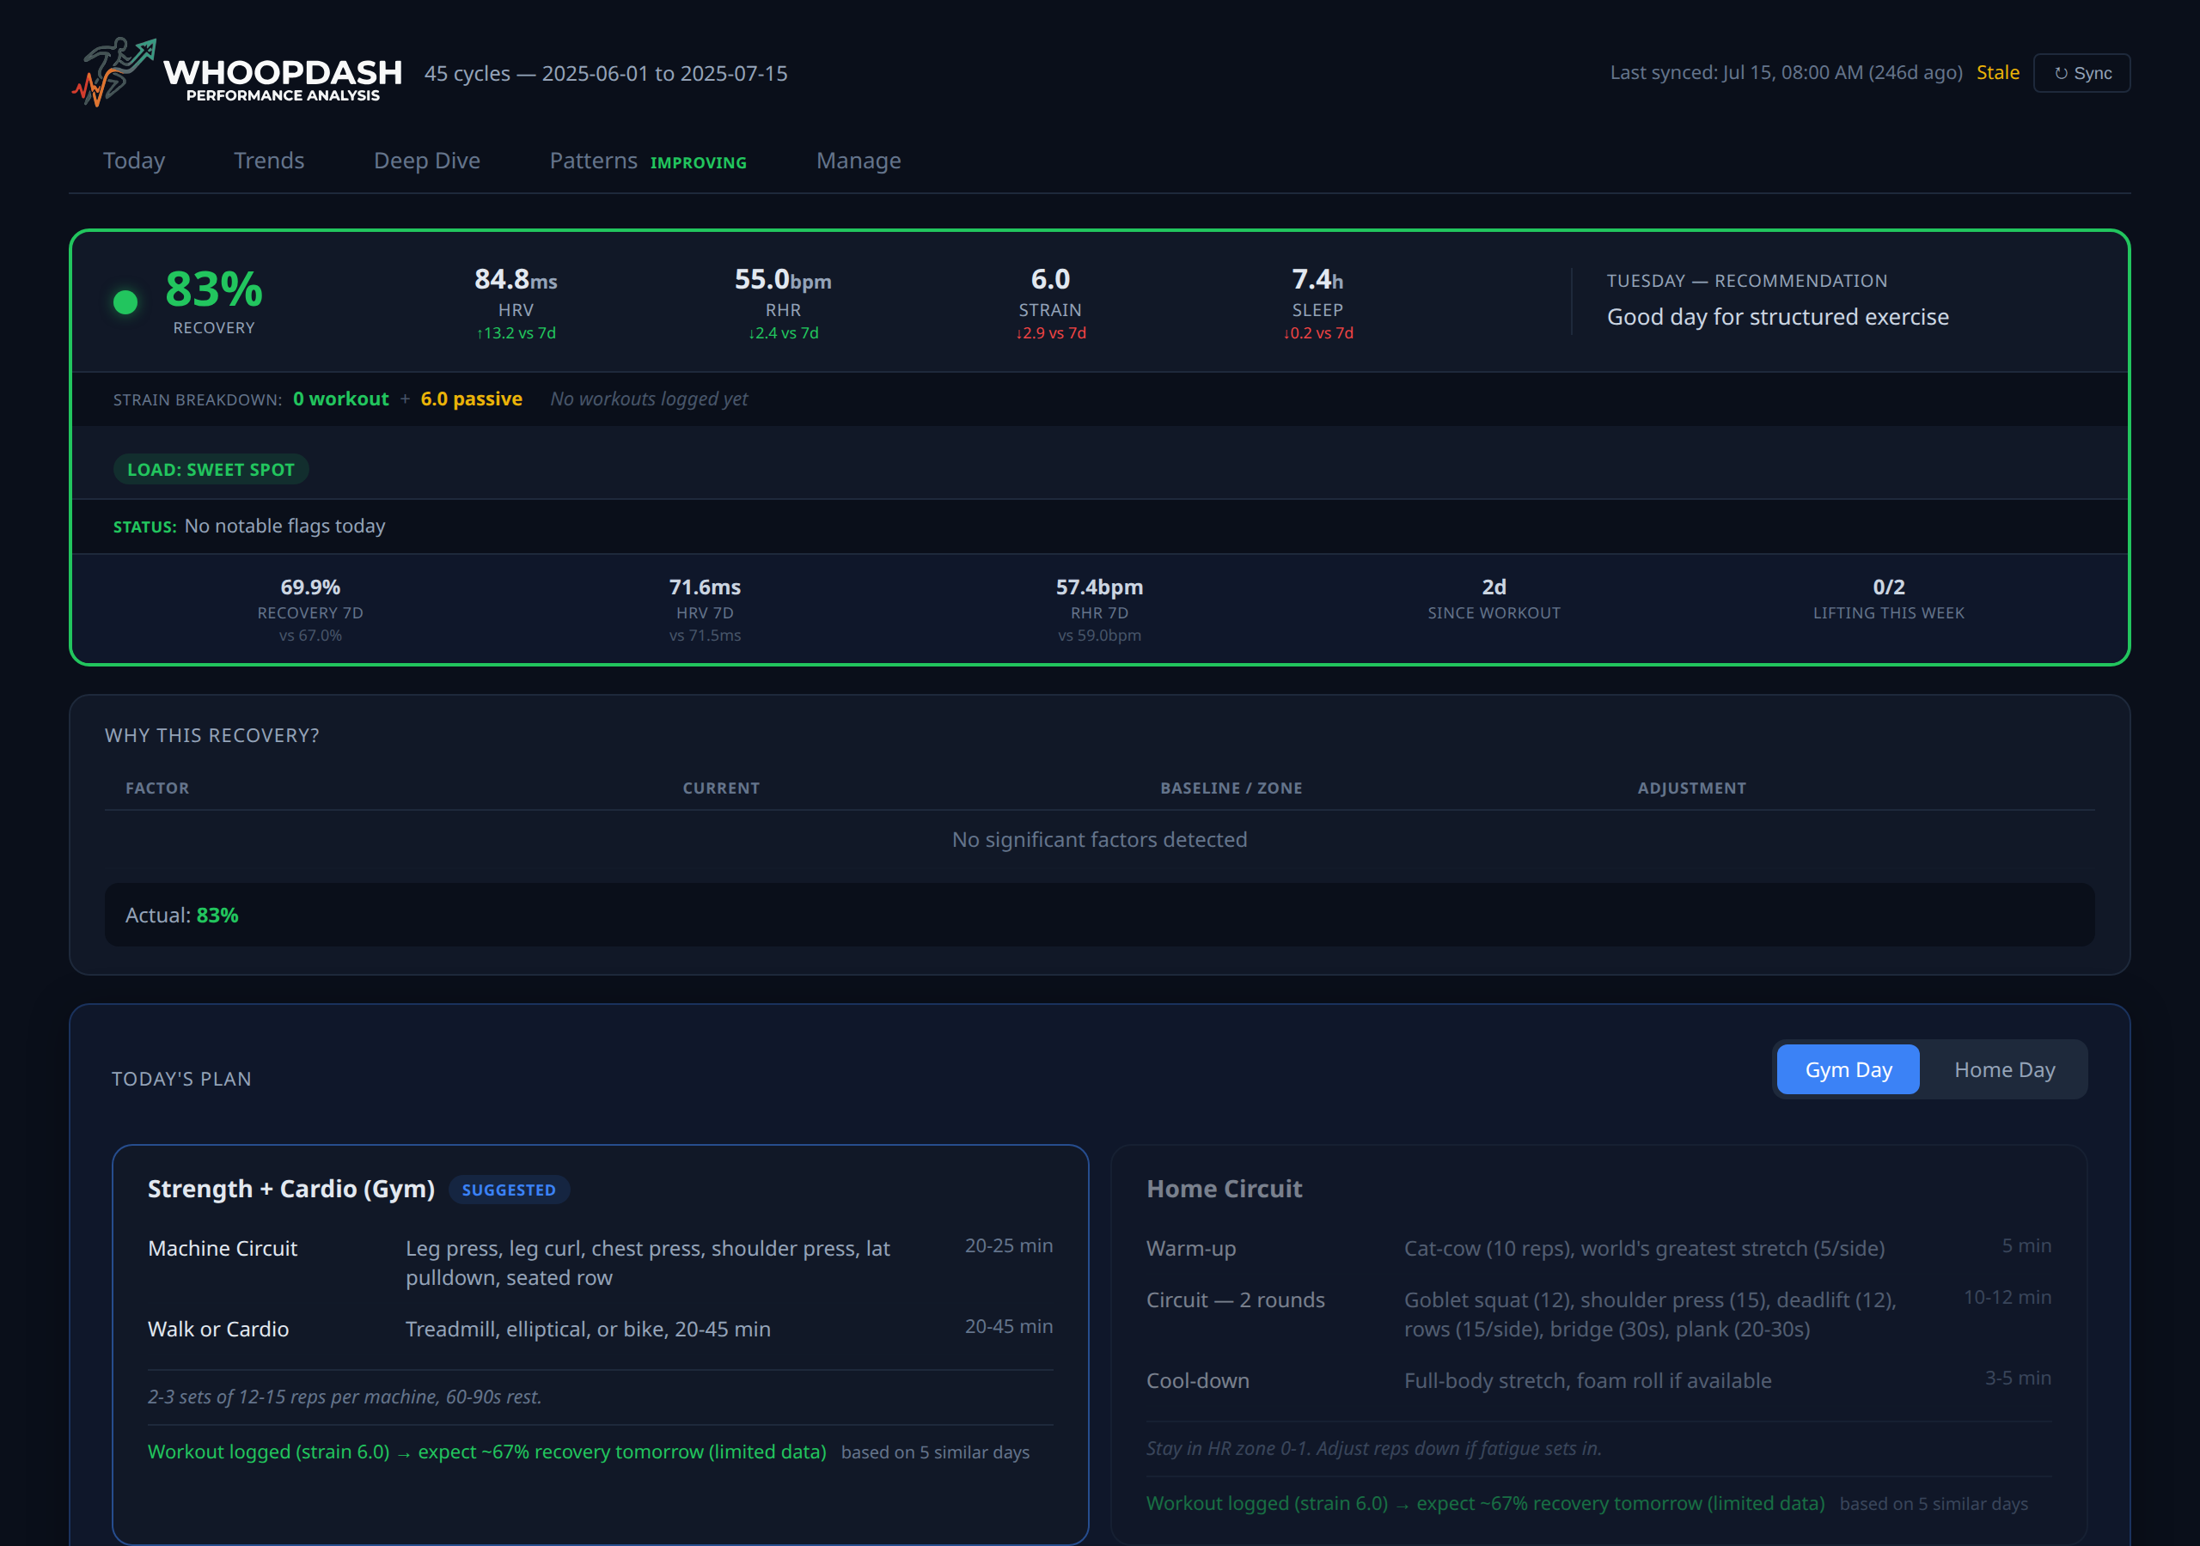
Task: Navigate to the Manage tab
Action: [x=858, y=160]
